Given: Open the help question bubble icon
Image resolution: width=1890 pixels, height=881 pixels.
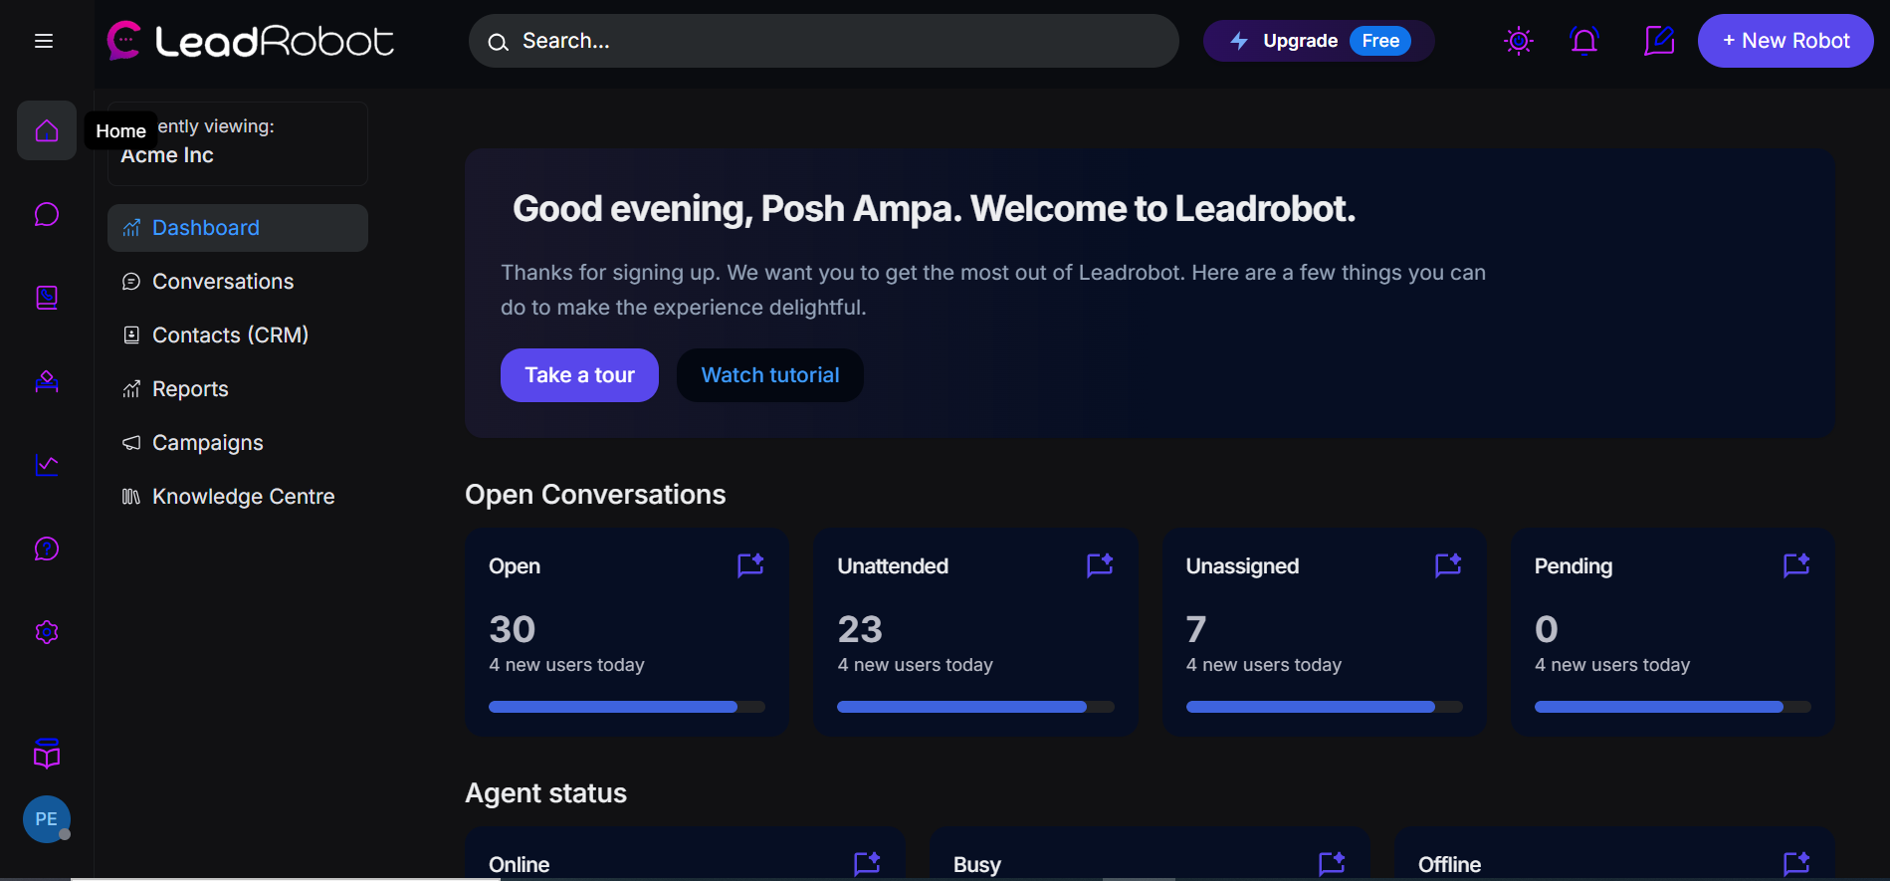Looking at the screenshot, I should click(47, 549).
